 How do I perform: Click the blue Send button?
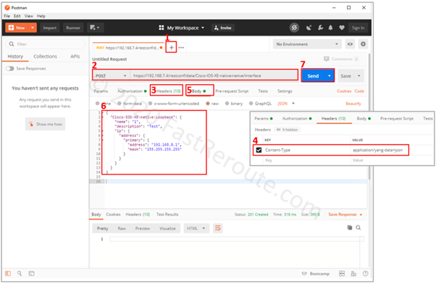coord(313,76)
